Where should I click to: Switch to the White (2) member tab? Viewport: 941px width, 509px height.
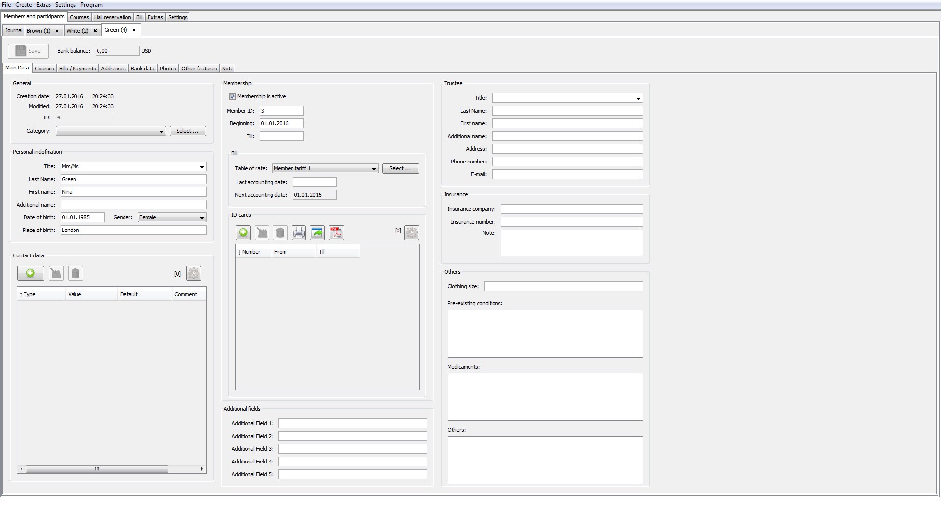point(77,31)
